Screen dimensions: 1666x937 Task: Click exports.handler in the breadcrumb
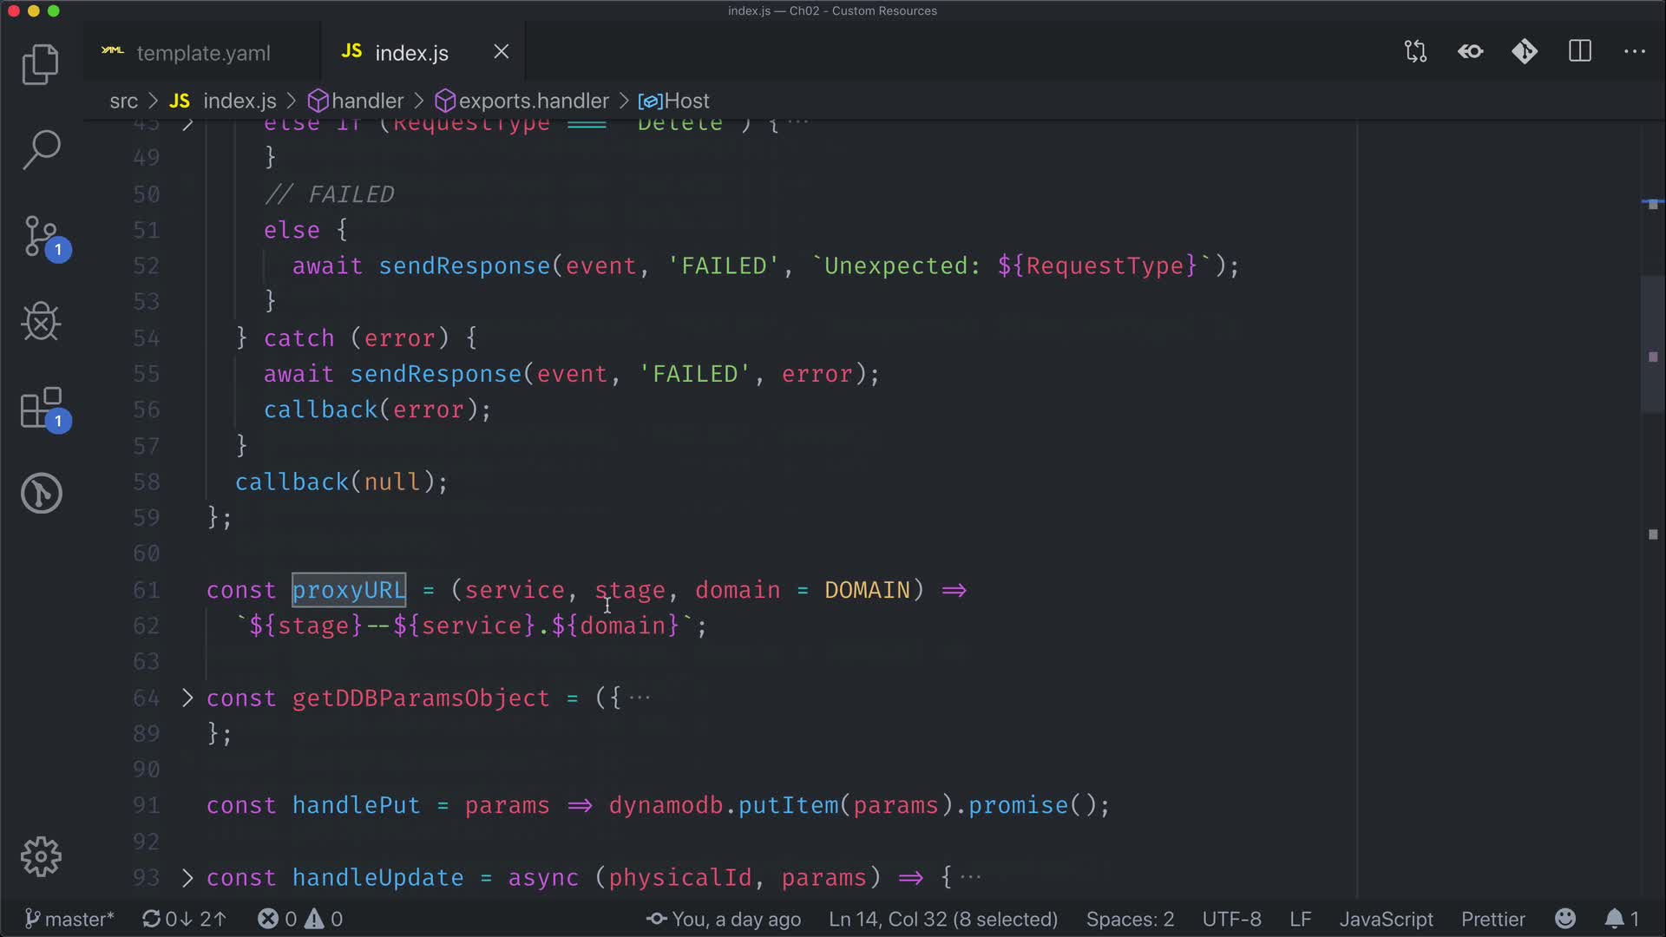click(x=533, y=102)
